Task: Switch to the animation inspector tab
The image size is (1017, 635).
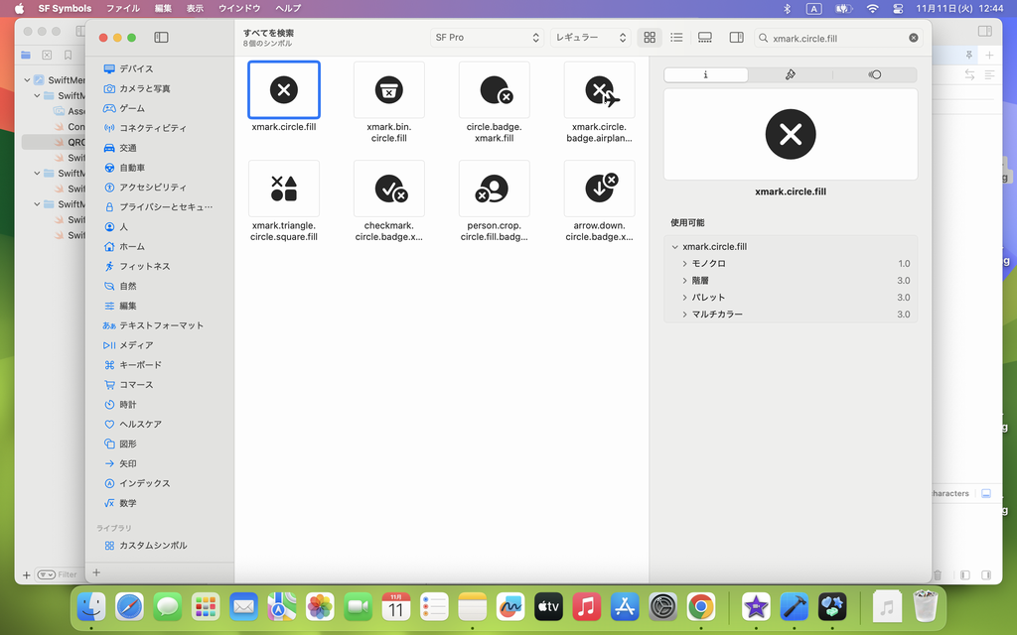Action: pyautogui.click(x=874, y=74)
